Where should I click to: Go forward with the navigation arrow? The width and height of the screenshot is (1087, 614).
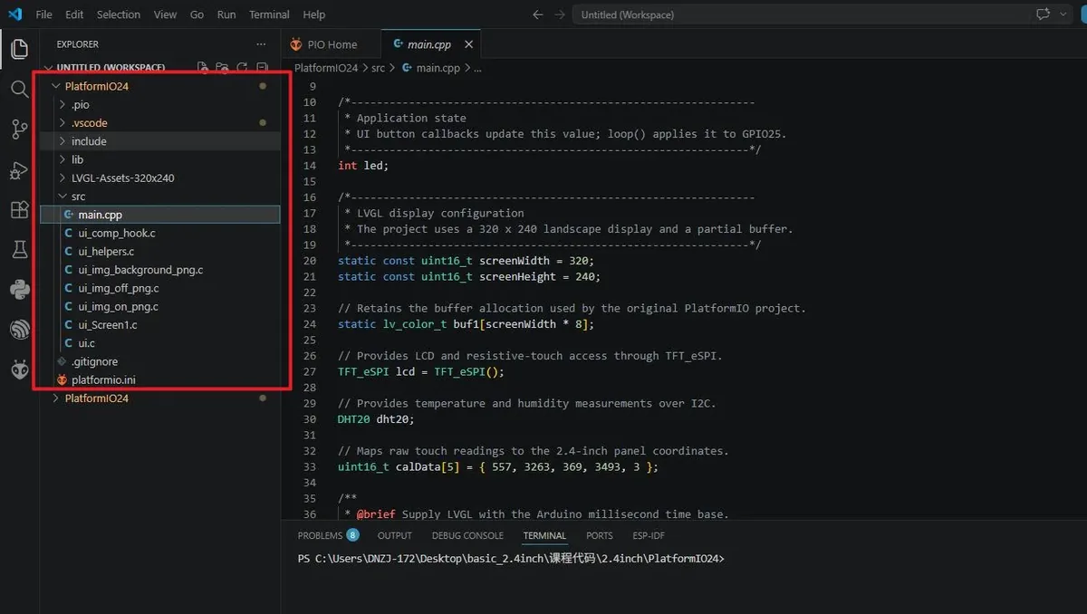(560, 14)
